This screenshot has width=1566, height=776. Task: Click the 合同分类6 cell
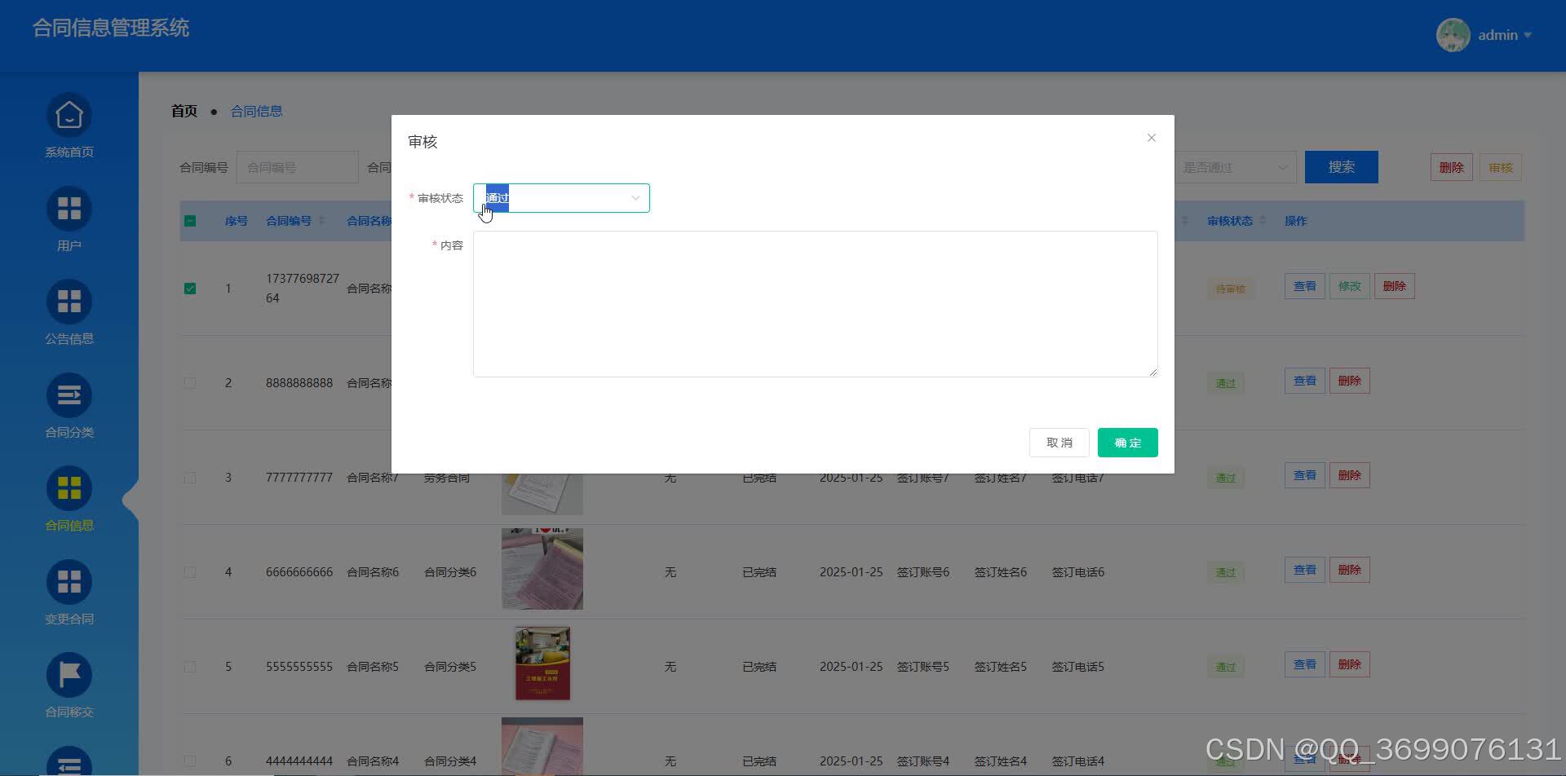(x=450, y=572)
